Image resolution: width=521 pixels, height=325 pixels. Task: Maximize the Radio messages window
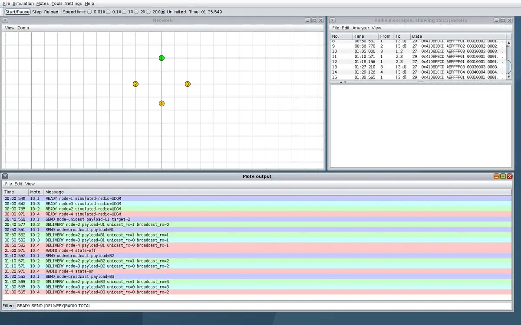(503, 20)
